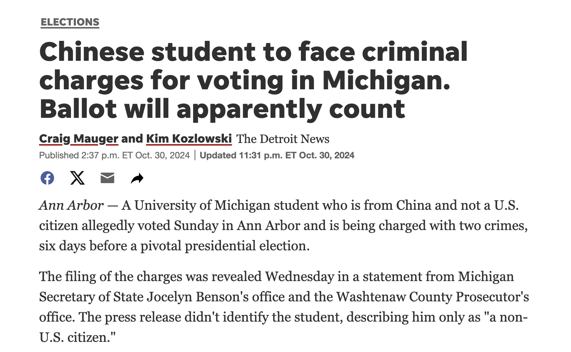Click the word "Wednesday" in second paragraph
Screen dimensions: 571x352
pos(299,277)
